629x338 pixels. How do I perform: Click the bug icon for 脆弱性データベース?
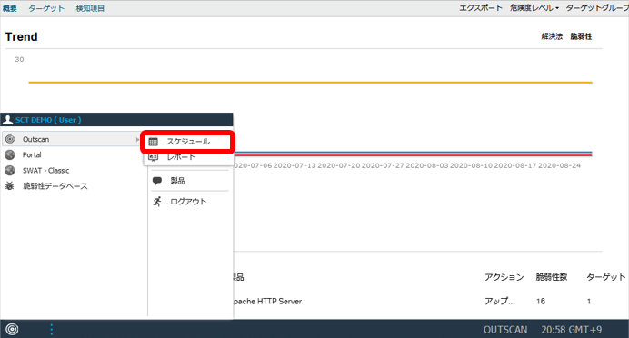coord(10,186)
